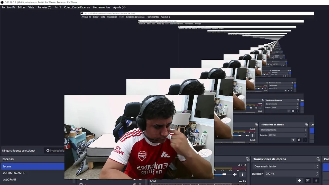Mute the audio channel with the speaker icon
Viewport: 329px width, 185px height.
coord(235,174)
